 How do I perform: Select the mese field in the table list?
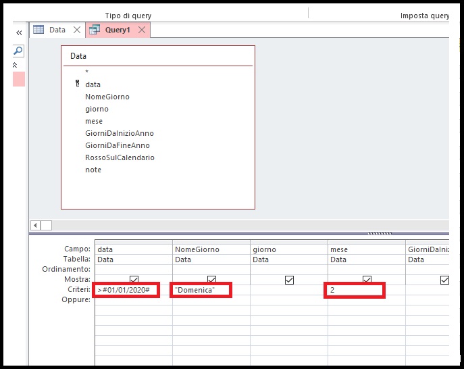coord(94,121)
